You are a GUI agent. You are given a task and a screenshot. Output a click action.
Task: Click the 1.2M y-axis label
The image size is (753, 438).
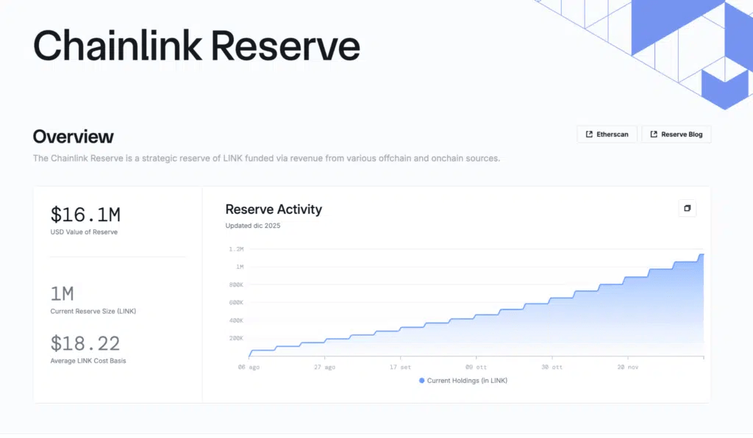pos(236,249)
